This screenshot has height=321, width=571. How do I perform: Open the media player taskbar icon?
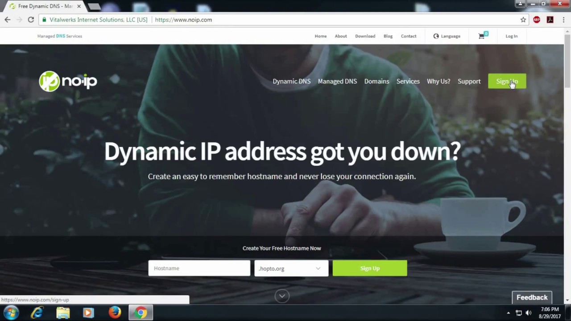click(88, 313)
